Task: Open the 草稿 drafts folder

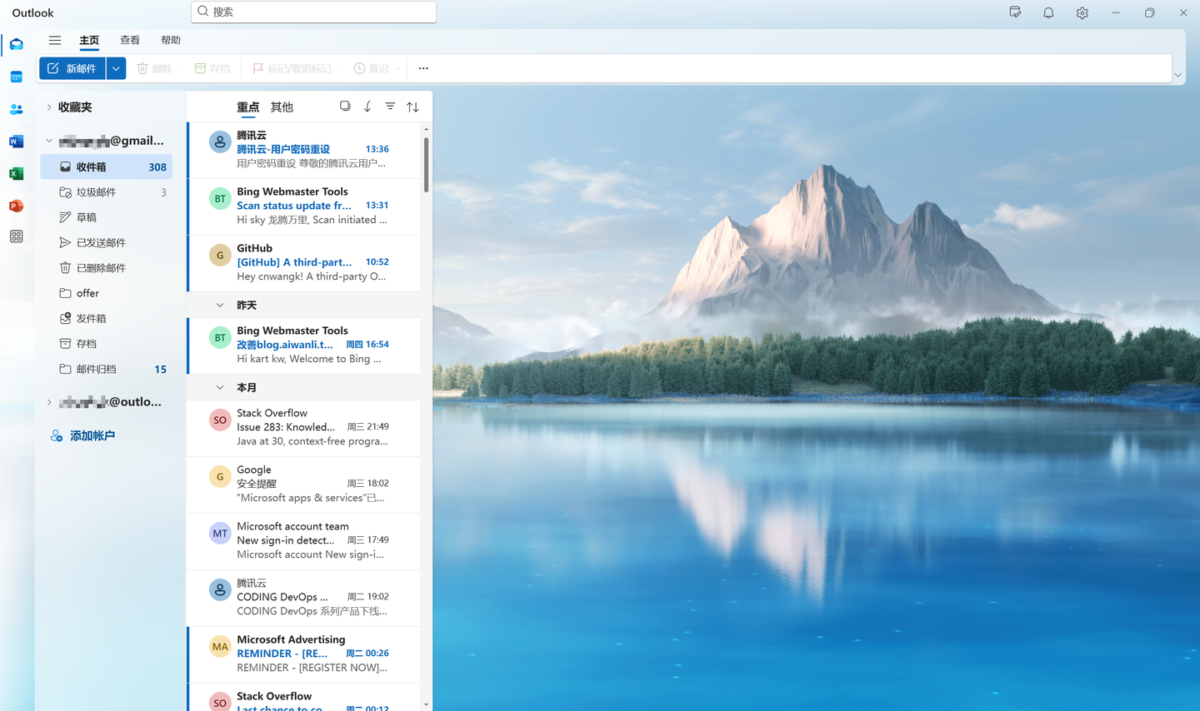Action: click(107, 217)
